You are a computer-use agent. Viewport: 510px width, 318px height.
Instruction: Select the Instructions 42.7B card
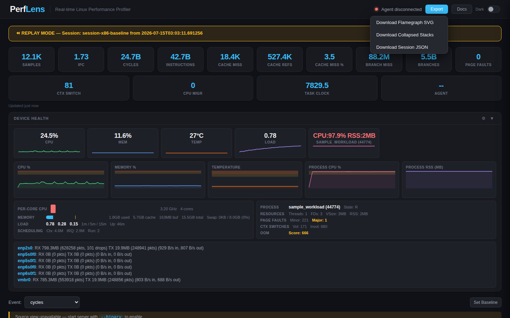[181, 60]
